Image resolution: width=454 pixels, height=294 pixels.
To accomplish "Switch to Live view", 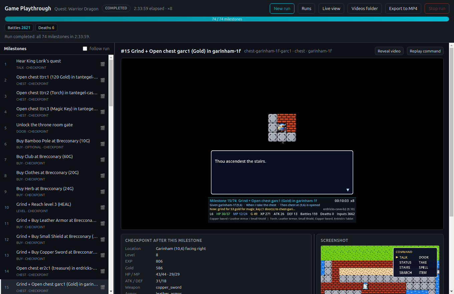I will coord(331,8).
